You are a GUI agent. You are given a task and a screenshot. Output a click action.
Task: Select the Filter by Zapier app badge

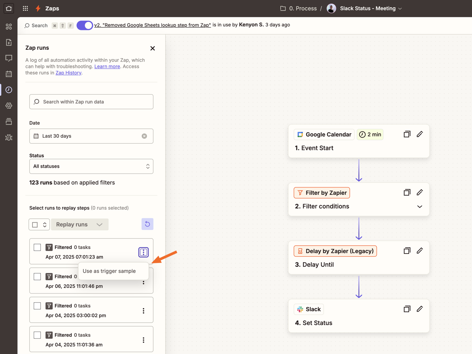322,193
